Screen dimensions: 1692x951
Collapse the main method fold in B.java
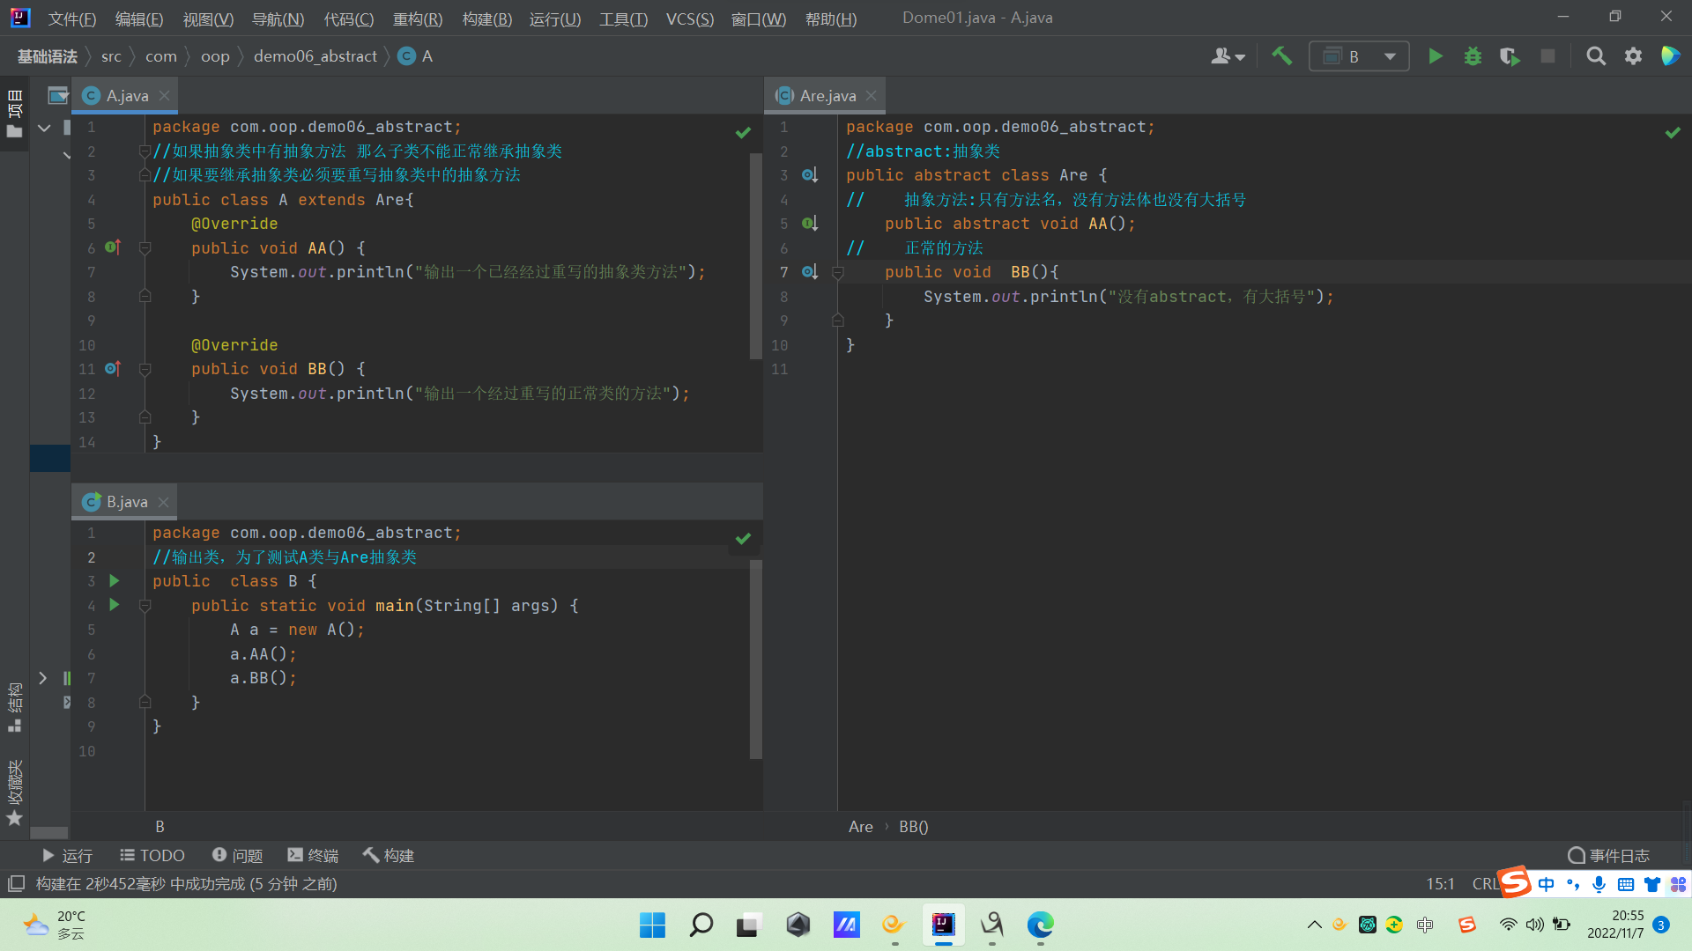pos(145,606)
